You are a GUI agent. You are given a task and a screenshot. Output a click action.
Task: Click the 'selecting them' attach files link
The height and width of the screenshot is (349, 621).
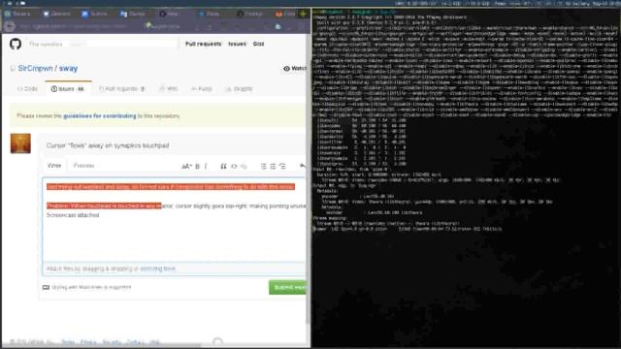pos(157,269)
